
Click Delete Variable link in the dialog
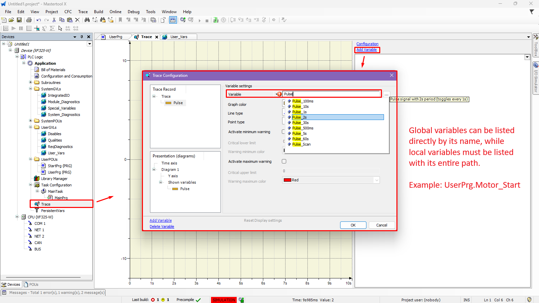tap(162, 226)
